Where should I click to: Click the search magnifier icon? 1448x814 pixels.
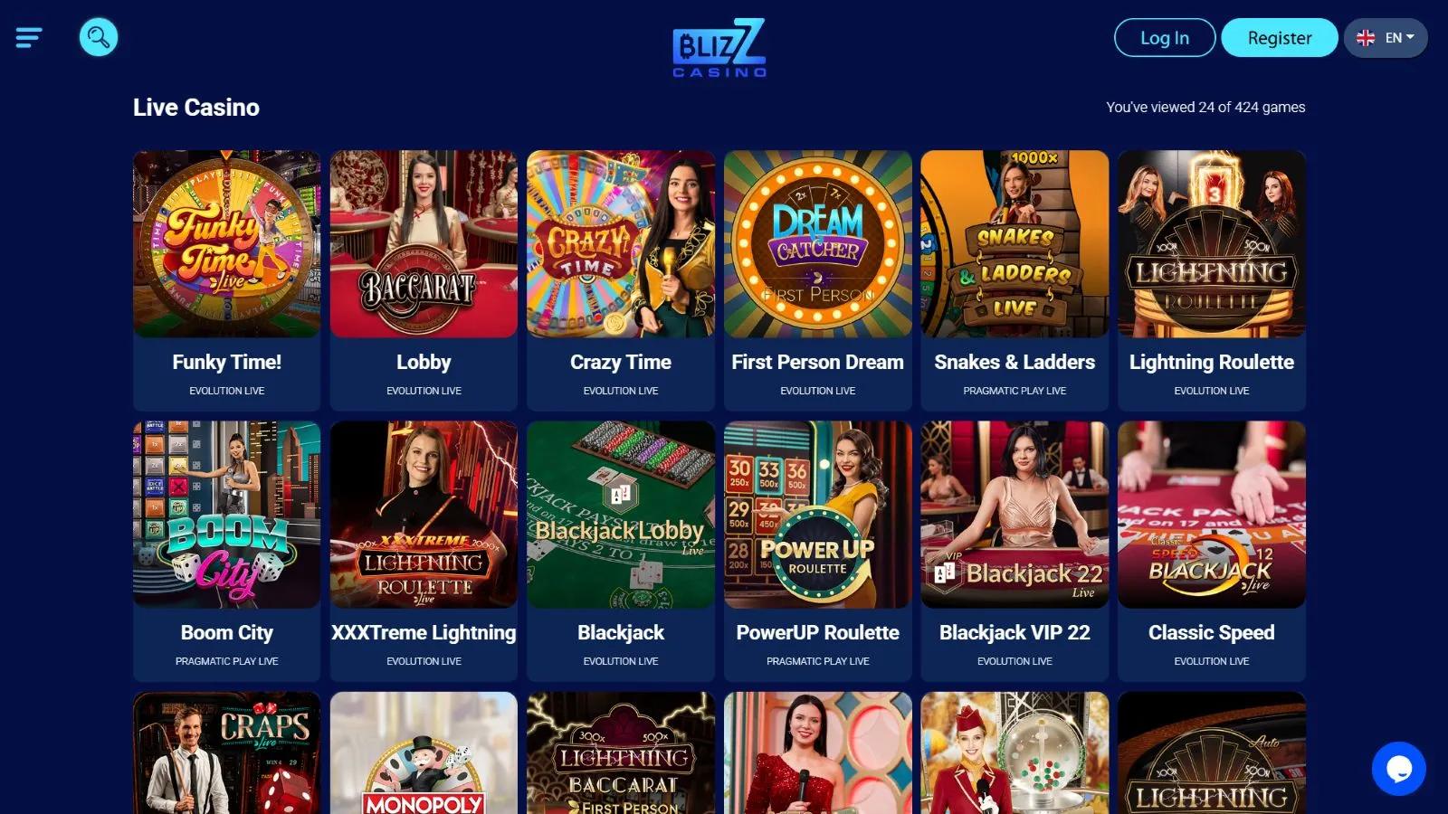(x=99, y=37)
